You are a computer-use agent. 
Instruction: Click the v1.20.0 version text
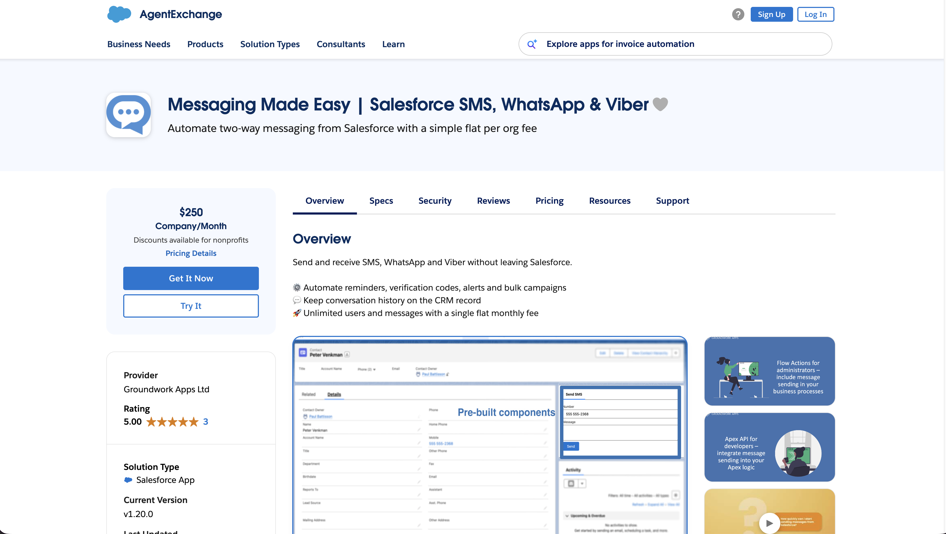[x=138, y=514]
